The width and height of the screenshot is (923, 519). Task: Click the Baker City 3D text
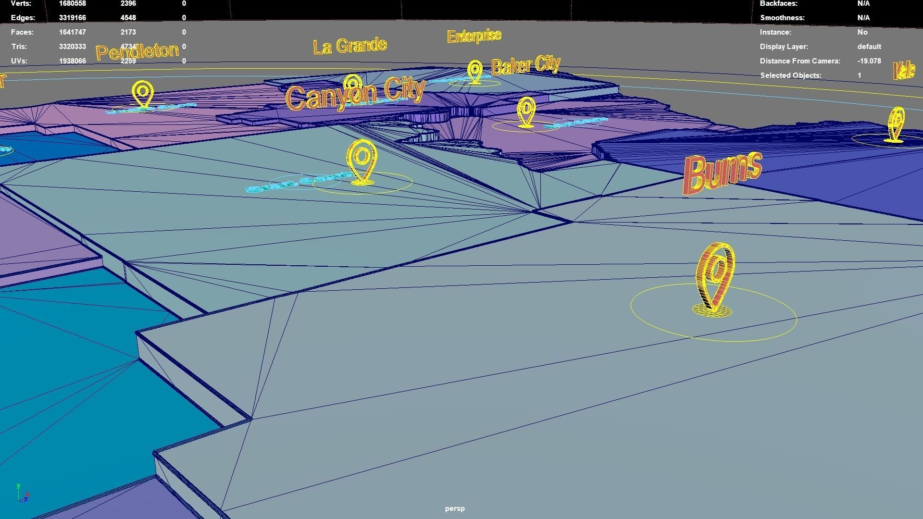526,65
